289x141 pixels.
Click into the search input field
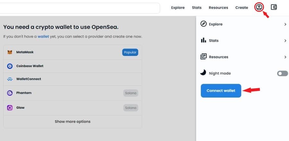pos(79,8)
